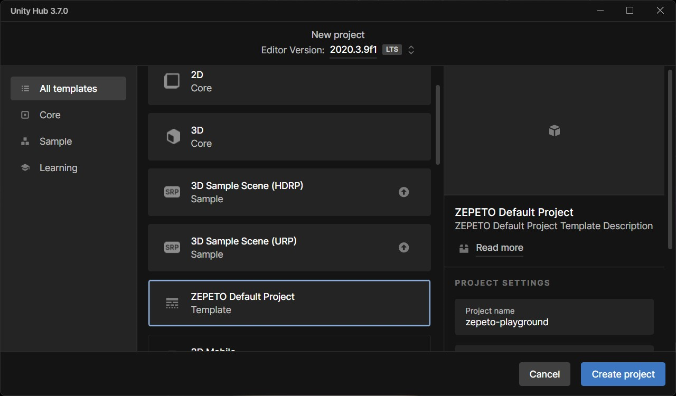Click the package icon beside Read more
This screenshot has height=396, width=676.
pyautogui.click(x=464, y=248)
